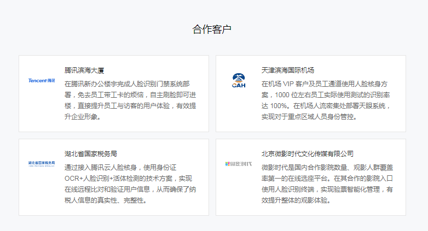Click the description starting 通过接入腾讯云人脸核身
The height and width of the screenshot is (231, 428).
(130, 184)
